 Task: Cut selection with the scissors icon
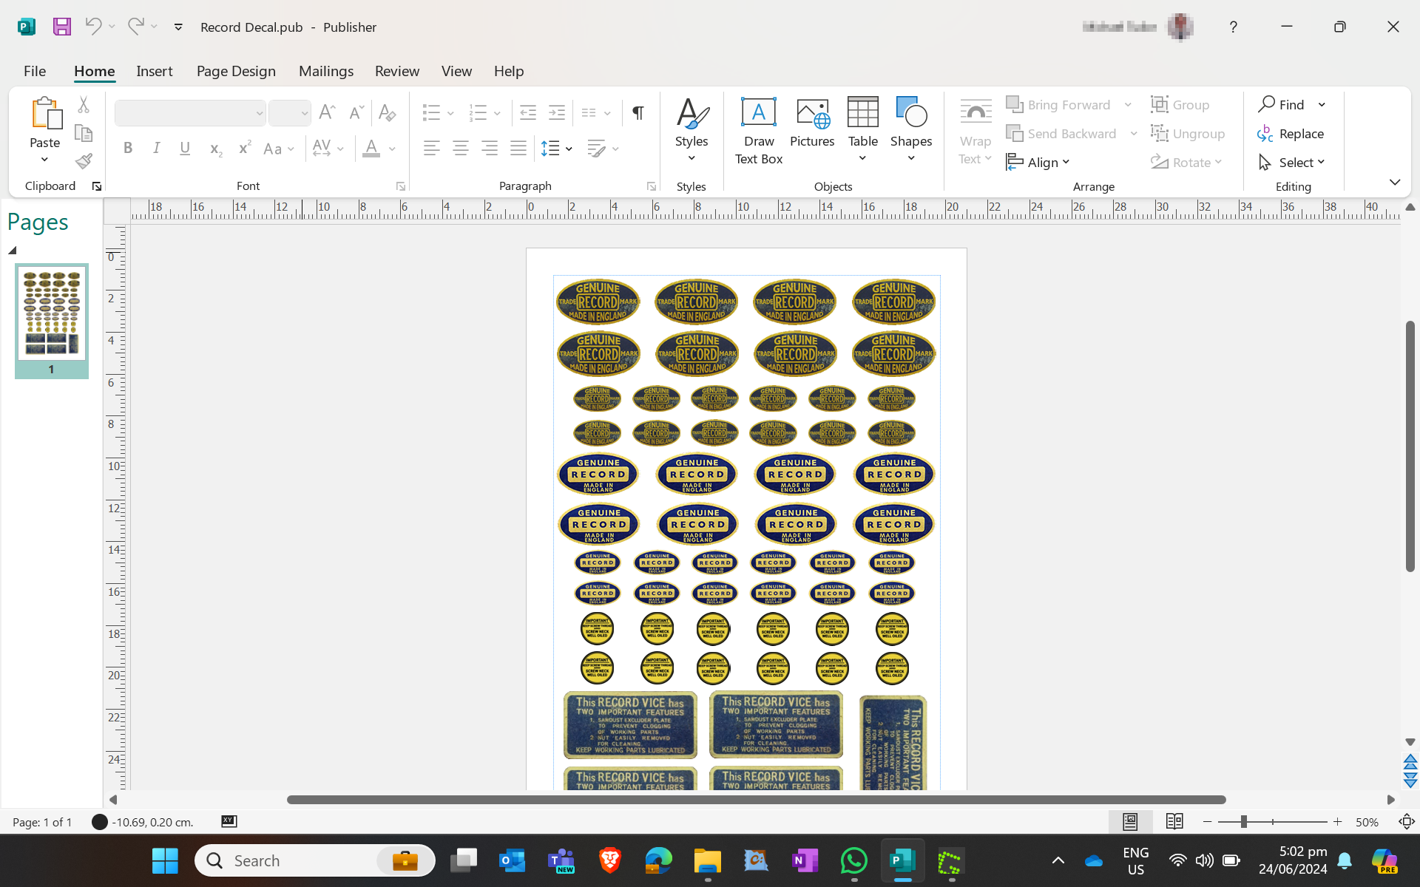click(84, 105)
